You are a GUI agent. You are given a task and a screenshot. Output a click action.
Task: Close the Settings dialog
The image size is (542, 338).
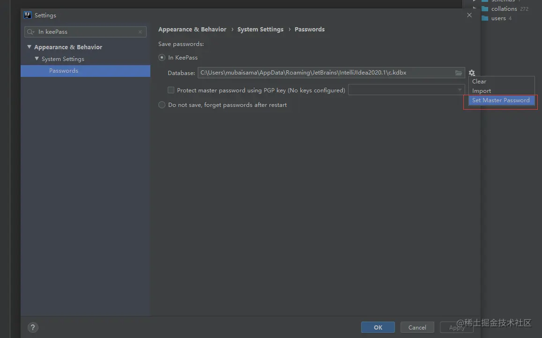point(469,15)
